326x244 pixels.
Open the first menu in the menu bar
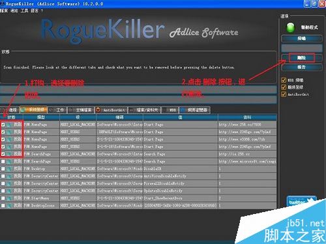(x=4, y=10)
